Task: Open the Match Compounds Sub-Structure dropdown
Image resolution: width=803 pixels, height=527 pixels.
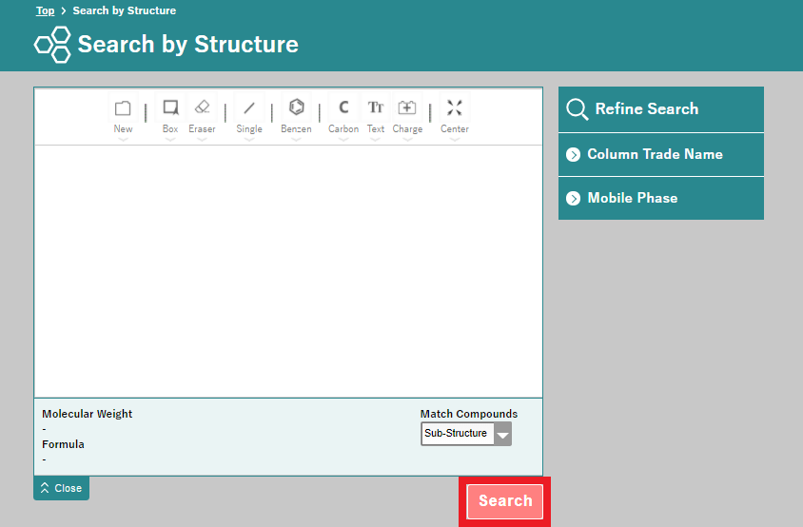Action: point(466,434)
